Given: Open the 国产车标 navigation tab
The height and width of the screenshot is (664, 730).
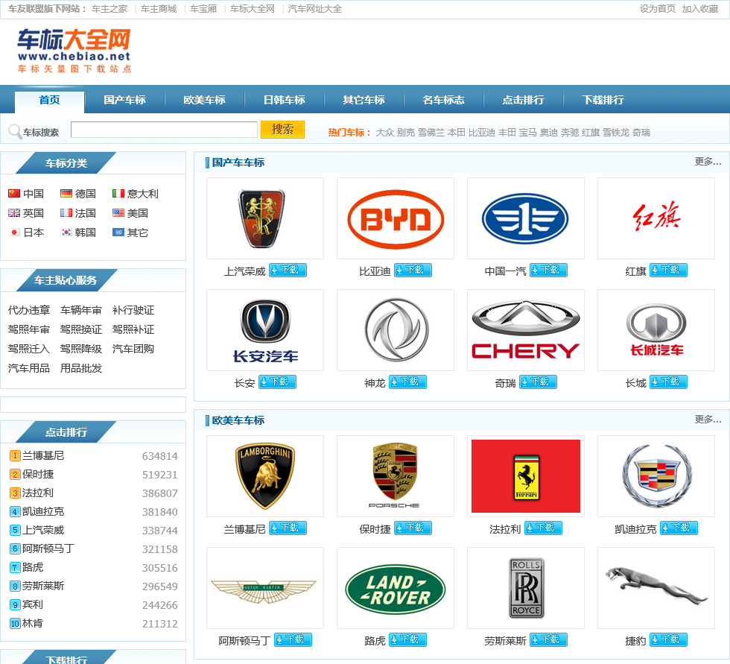Looking at the screenshot, I should [x=125, y=100].
